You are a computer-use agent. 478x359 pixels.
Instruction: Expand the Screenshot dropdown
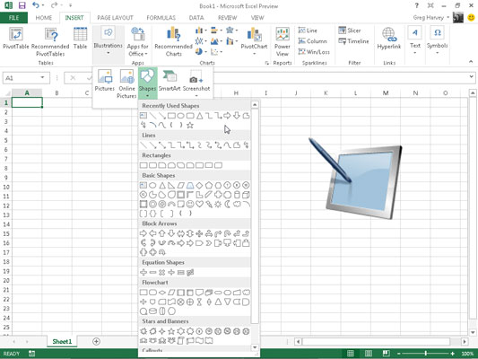(196, 95)
